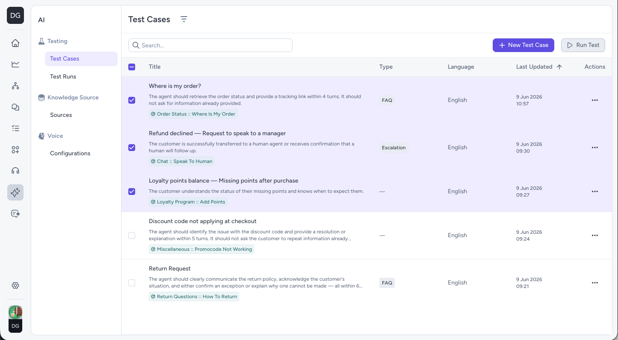Open the Where is my order? title
The image size is (618, 340).
[175, 86]
